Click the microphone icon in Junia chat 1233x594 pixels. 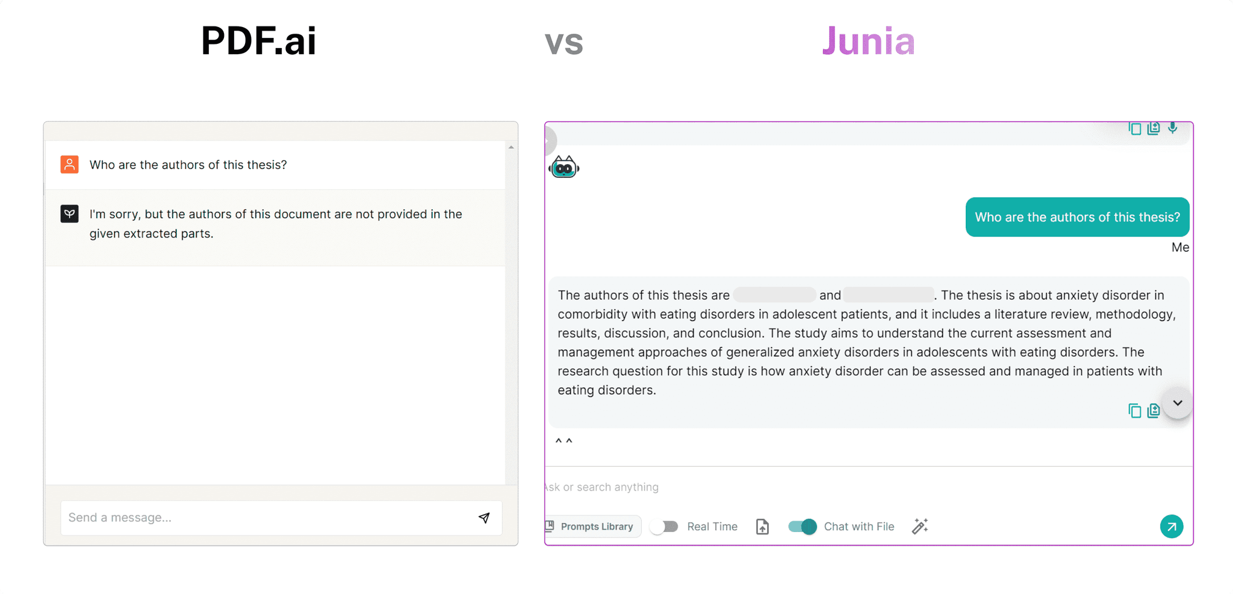pos(1172,127)
